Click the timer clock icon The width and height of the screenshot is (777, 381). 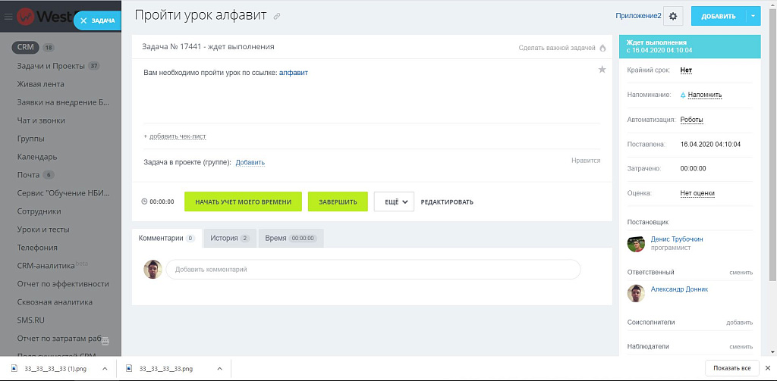click(144, 202)
